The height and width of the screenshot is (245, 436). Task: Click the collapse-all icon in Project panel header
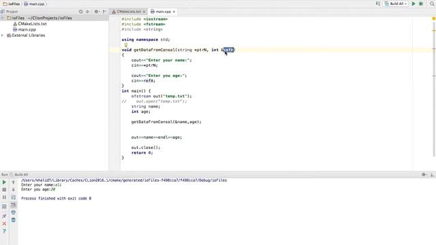pyautogui.click(x=87, y=12)
